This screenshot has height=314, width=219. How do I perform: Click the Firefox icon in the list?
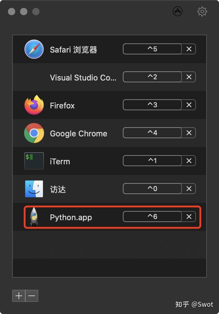click(34, 105)
